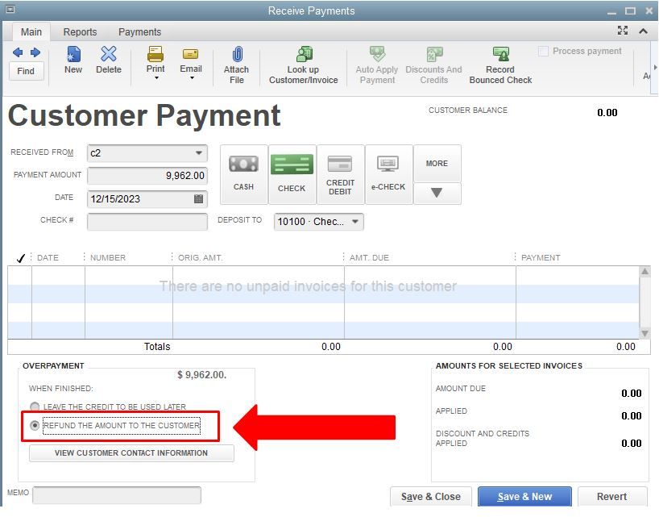Open the date calendar picker
This screenshot has width=659, height=517.
(x=199, y=198)
